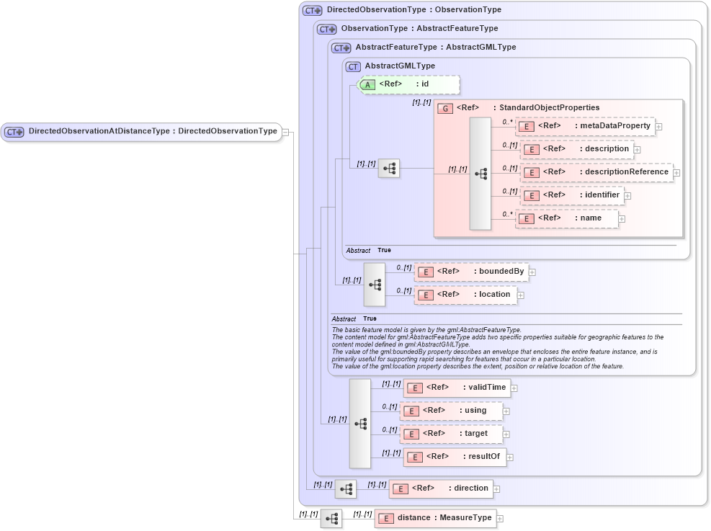Select the ': id' attribute label
This screenshot has width=711, height=531.
click(x=422, y=84)
